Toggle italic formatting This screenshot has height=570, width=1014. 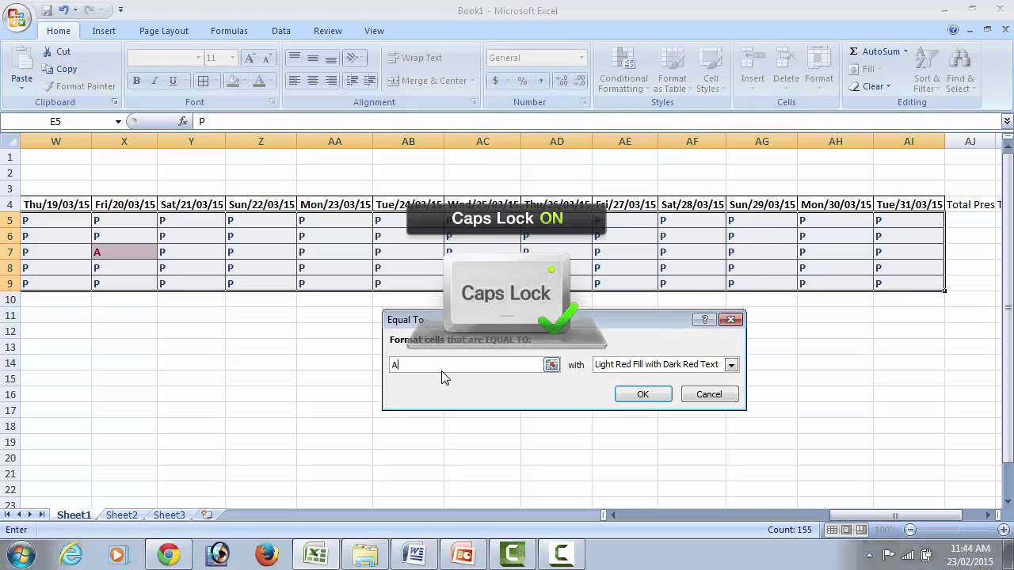pos(154,81)
